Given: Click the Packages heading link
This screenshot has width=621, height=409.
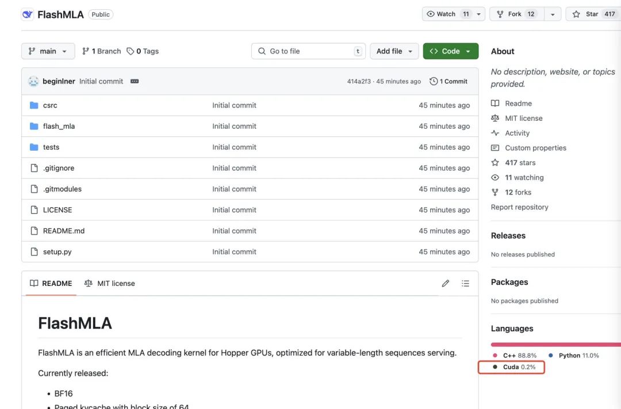Looking at the screenshot, I should [x=509, y=282].
